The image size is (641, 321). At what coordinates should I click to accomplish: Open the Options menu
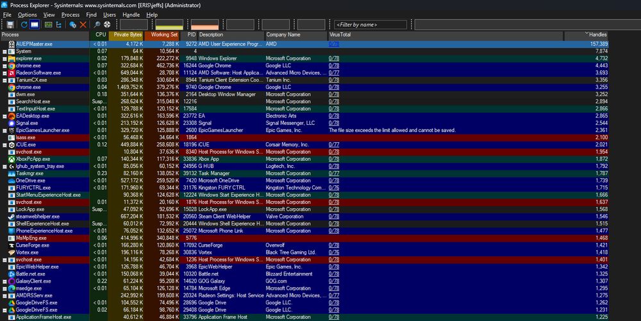tap(27, 15)
